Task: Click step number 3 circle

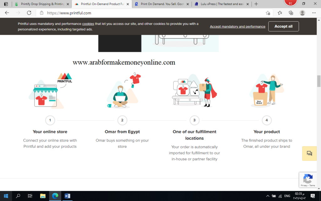Action: pos(194,120)
